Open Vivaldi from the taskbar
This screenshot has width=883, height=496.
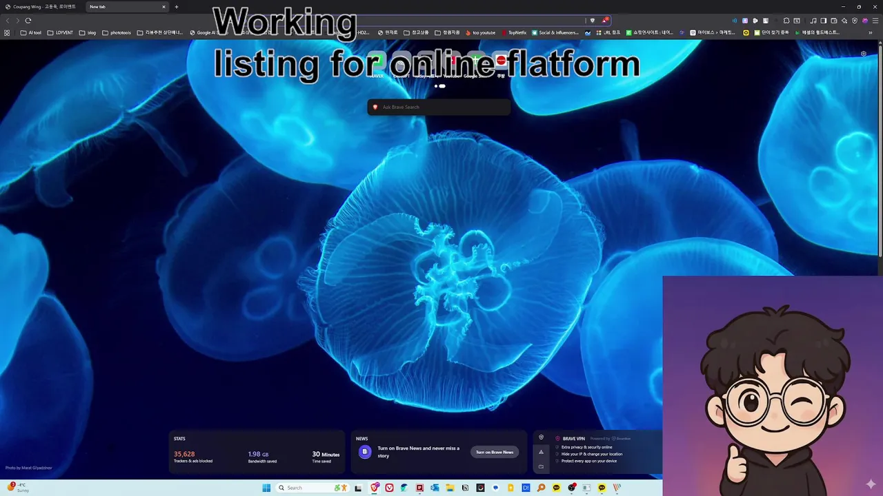tap(389, 488)
